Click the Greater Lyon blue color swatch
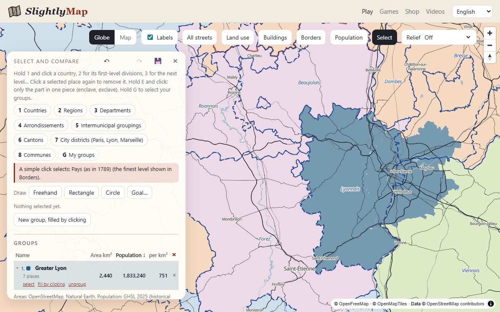500x312 pixels. (28, 268)
